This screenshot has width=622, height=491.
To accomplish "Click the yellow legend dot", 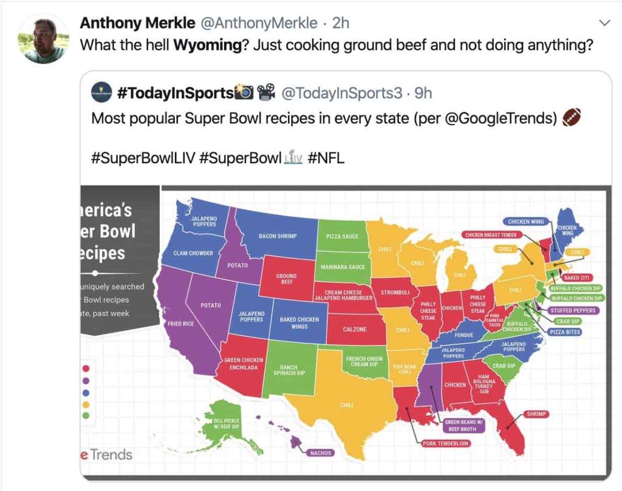I will tap(86, 405).
